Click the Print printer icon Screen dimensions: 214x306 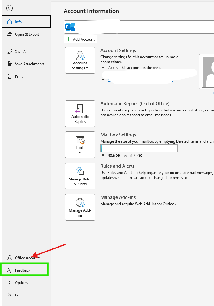[x=10, y=76]
